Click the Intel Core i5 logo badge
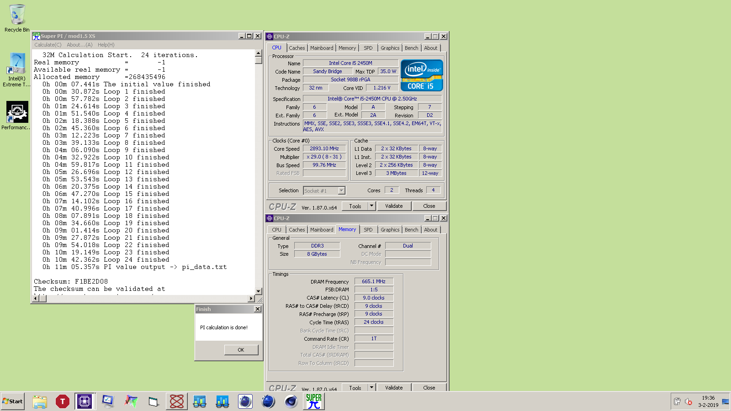The height and width of the screenshot is (411, 731). coord(422,75)
